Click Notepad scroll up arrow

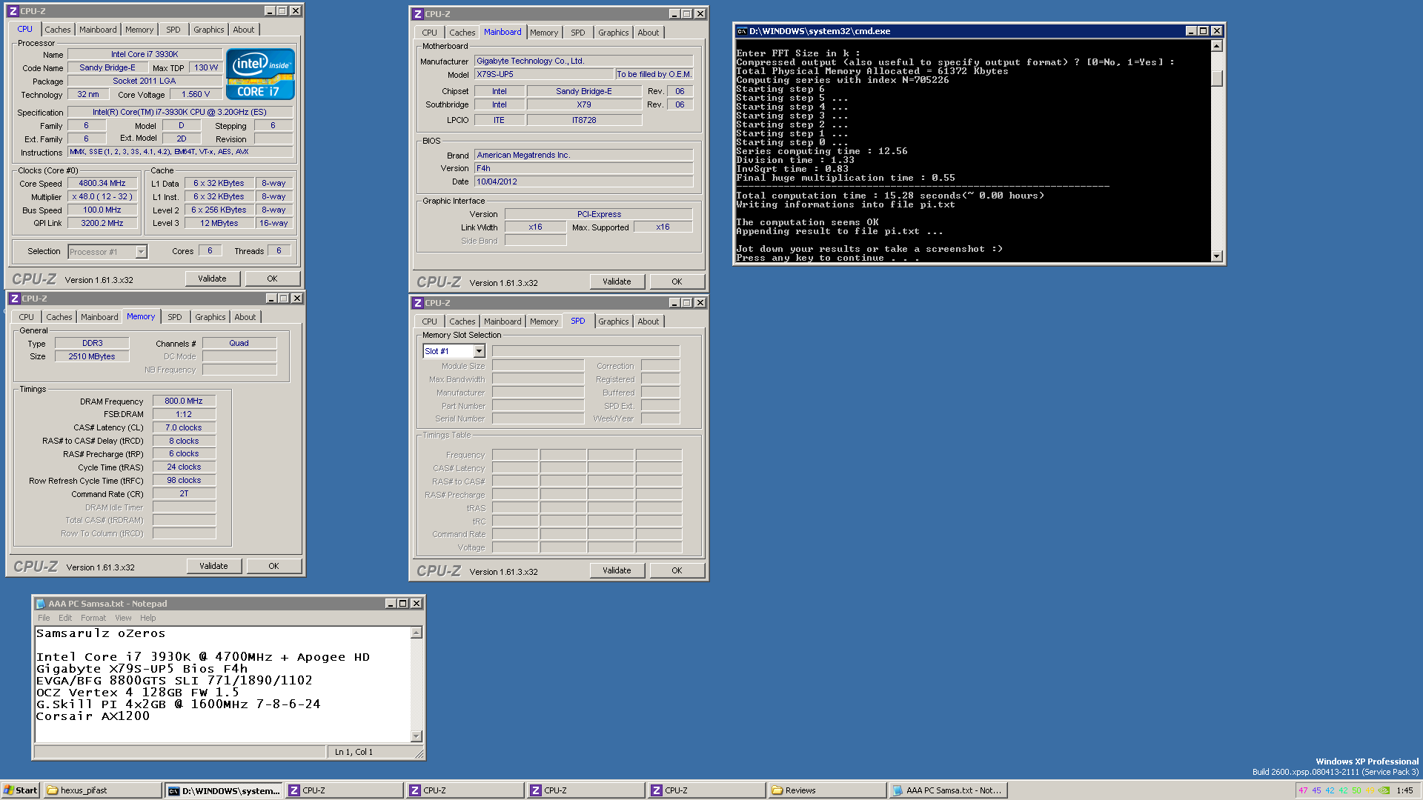416,633
